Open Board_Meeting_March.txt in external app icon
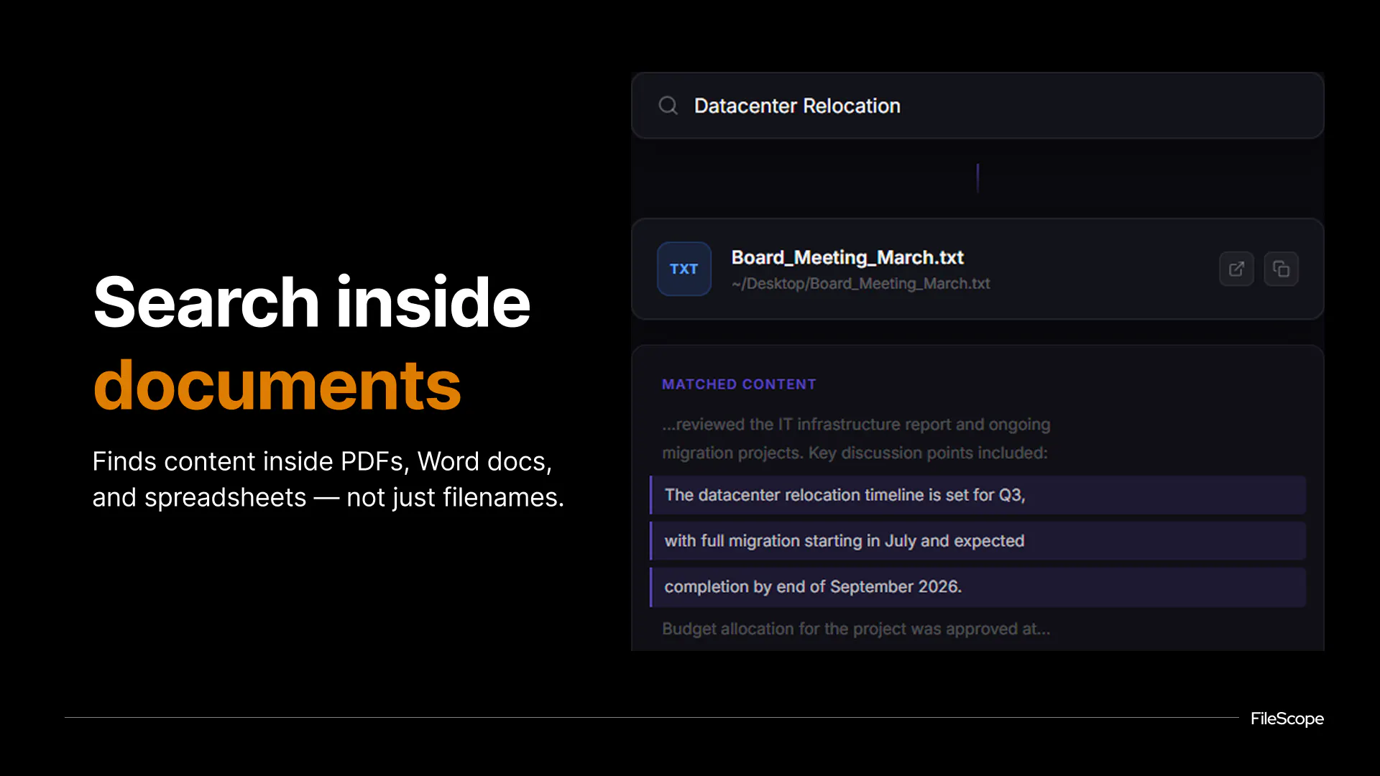The height and width of the screenshot is (776, 1380). 1236,269
